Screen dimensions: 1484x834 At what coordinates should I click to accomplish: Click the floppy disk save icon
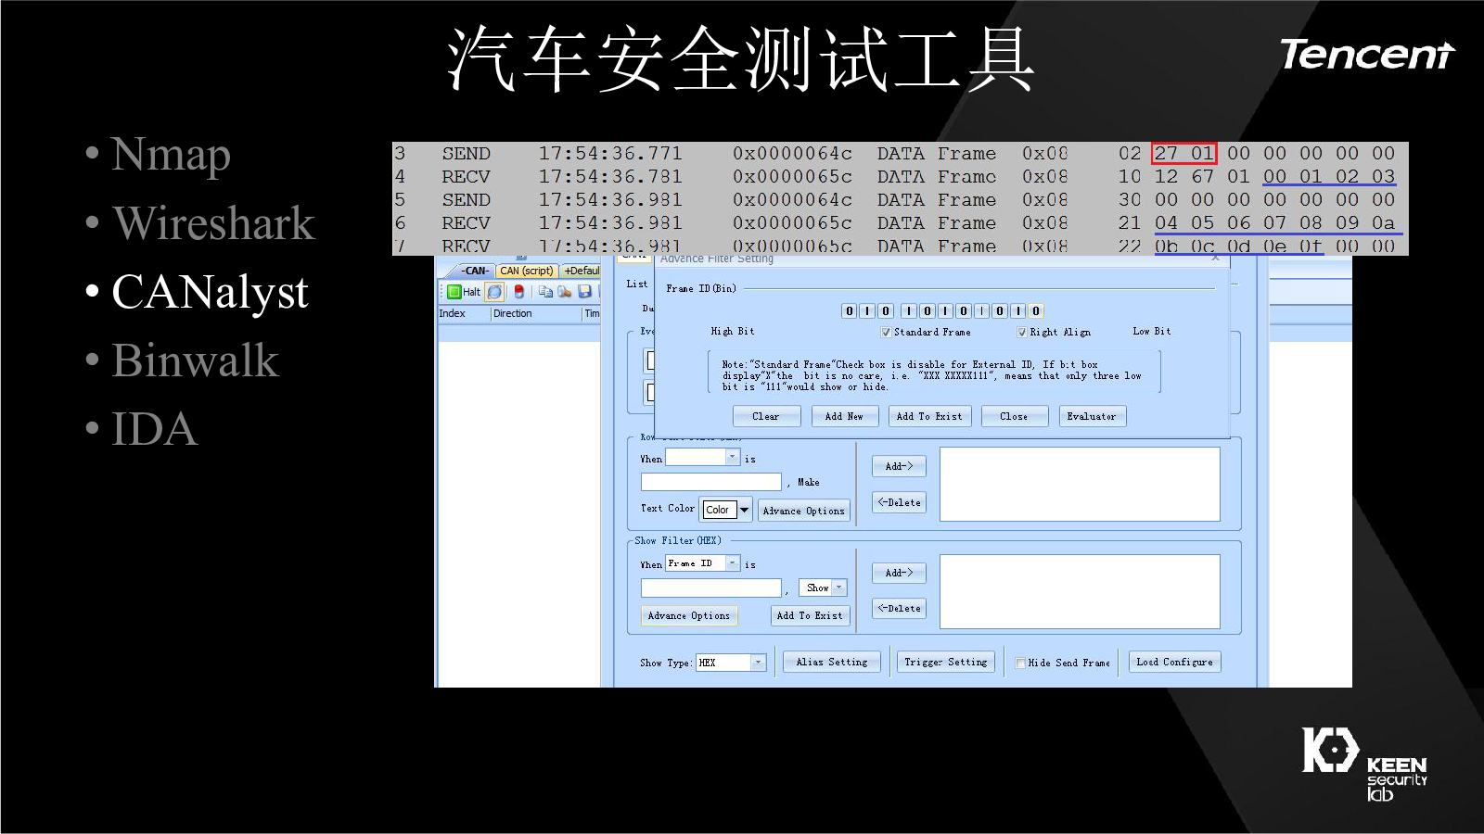tap(584, 292)
